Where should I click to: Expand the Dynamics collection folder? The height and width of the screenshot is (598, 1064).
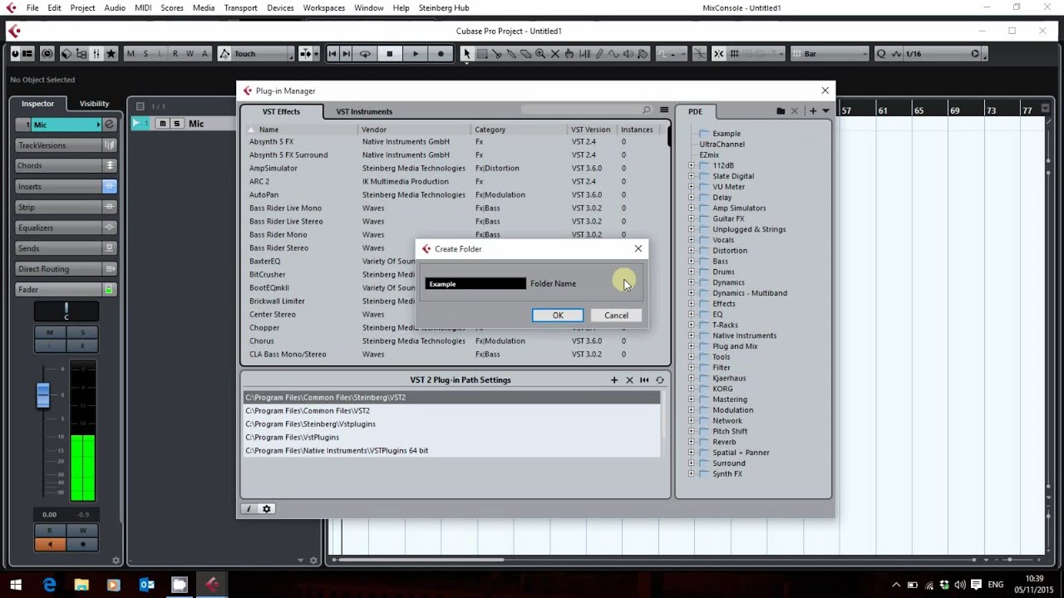(x=691, y=282)
